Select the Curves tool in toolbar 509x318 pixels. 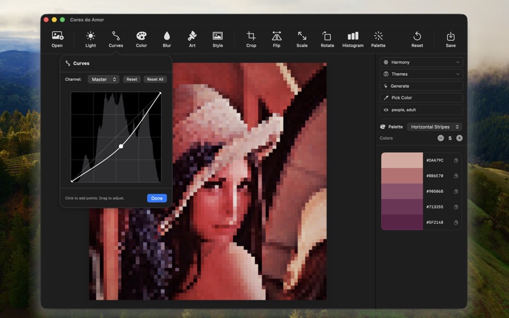116,39
